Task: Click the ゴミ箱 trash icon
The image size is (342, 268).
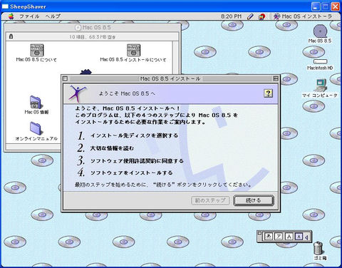Action: pyautogui.click(x=318, y=248)
